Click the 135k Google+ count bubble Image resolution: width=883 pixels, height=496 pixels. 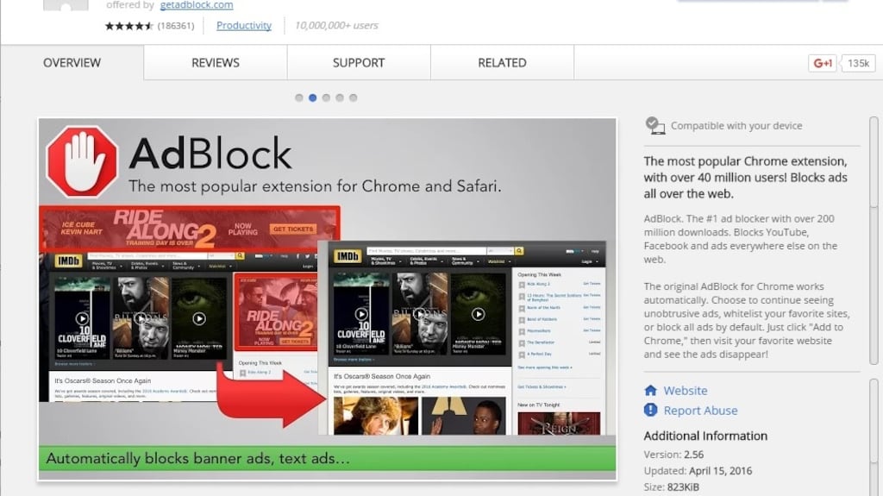(x=858, y=63)
